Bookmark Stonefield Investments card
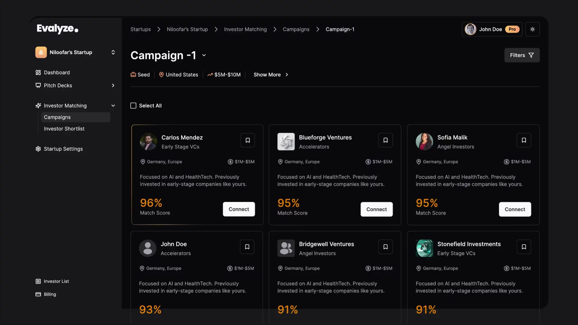Image resolution: width=578 pixels, height=325 pixels. click(x=524, y=247)
